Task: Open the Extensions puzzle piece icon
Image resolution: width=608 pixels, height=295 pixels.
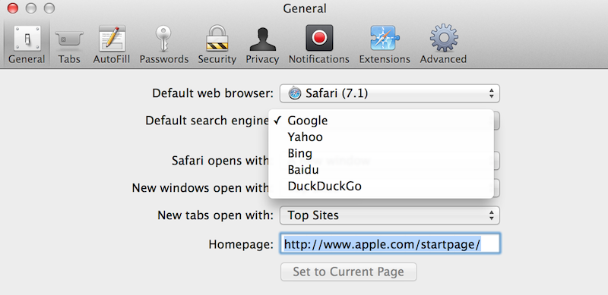Action: (385, 38)
